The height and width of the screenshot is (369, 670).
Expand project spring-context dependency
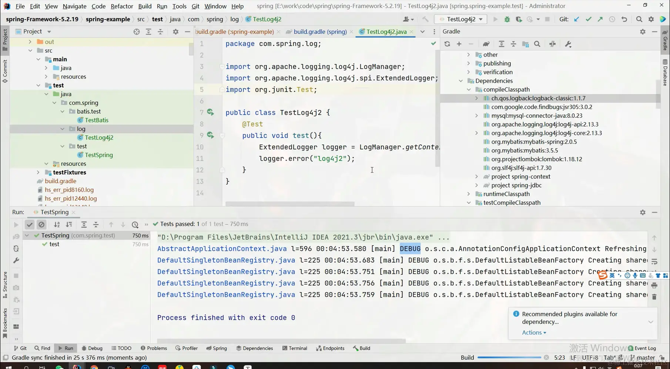point(477,177)
